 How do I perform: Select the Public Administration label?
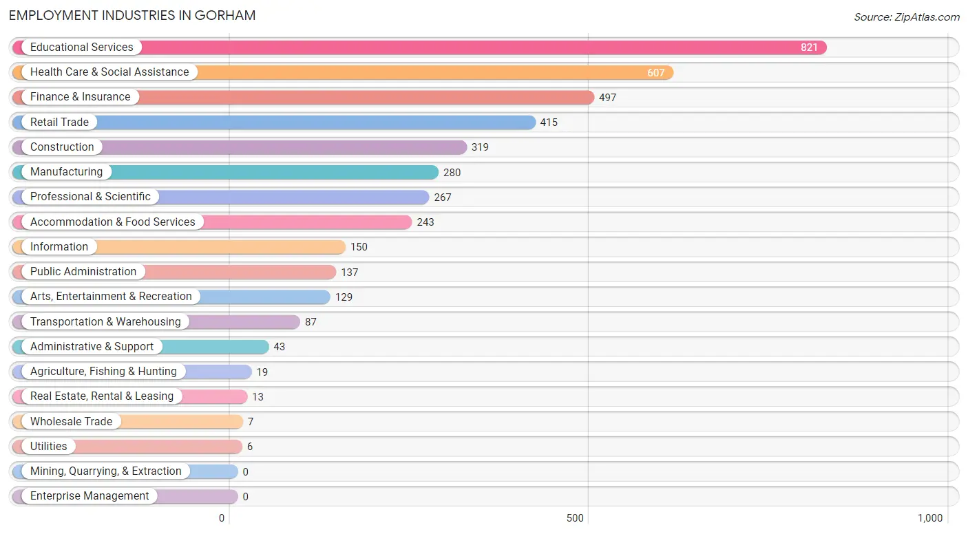point(83,272)
